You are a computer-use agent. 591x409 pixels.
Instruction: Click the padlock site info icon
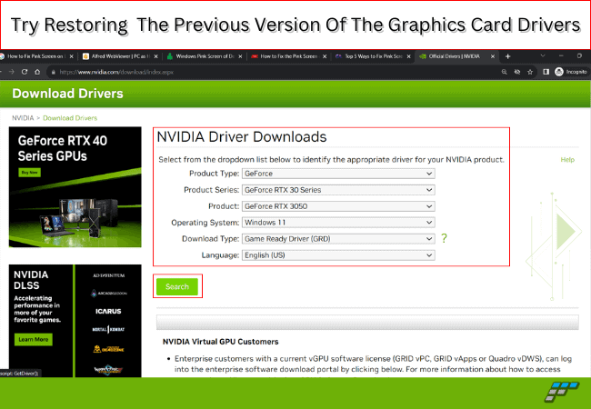coord(53,72)
